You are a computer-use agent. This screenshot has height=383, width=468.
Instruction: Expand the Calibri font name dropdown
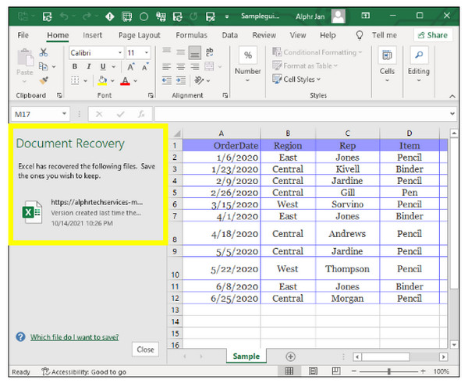point(119,52)
